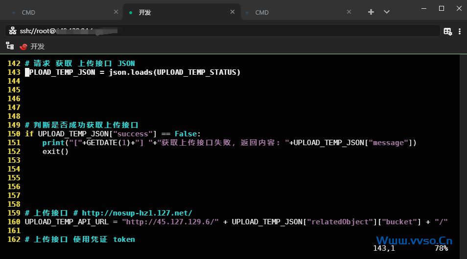The image size is (467, 259).
Task: Click the json.loads call on line 143
Action: click(x=131, y=72)
